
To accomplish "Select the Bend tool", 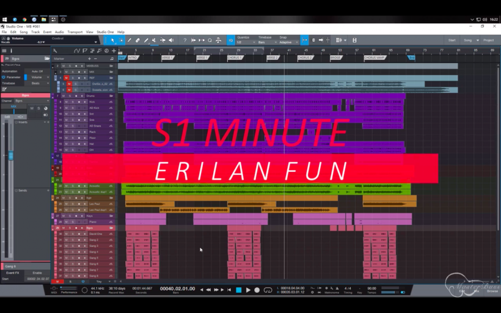I will click(x=163, y=40).
